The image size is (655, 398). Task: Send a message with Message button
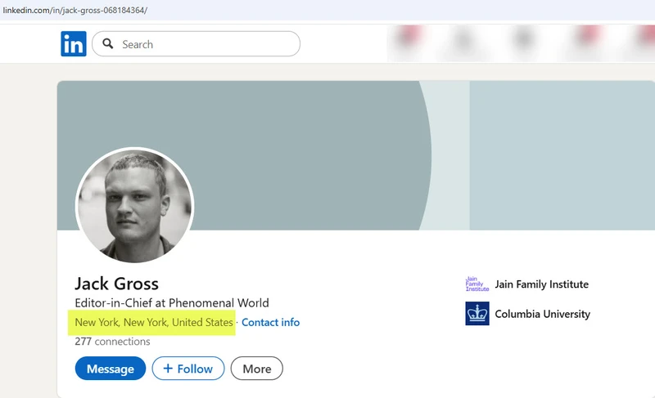point(110,369)
